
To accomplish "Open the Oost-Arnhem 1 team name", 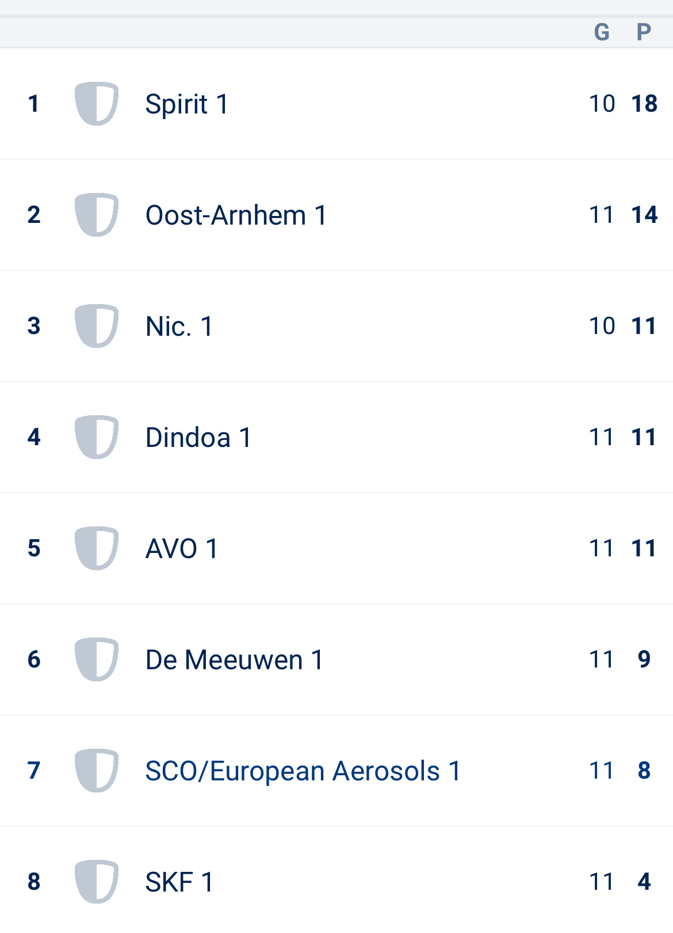I will (x=236, y=215).
